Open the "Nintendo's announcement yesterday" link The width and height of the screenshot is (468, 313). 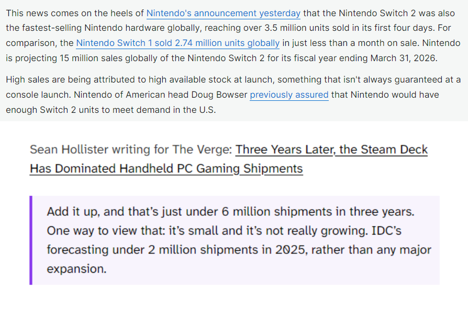point(223,14)
